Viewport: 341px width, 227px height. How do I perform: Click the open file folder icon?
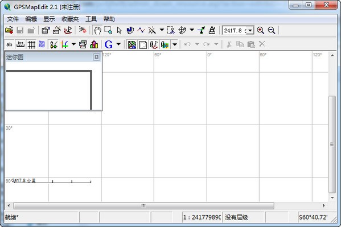tap(9, 30)
